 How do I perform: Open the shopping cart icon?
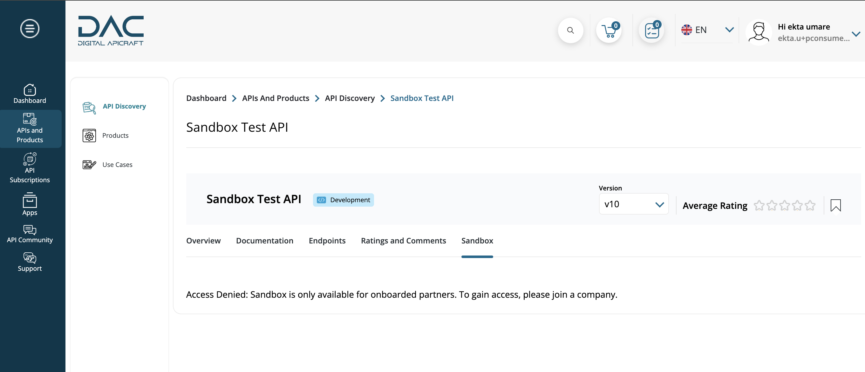pos(609,30)
